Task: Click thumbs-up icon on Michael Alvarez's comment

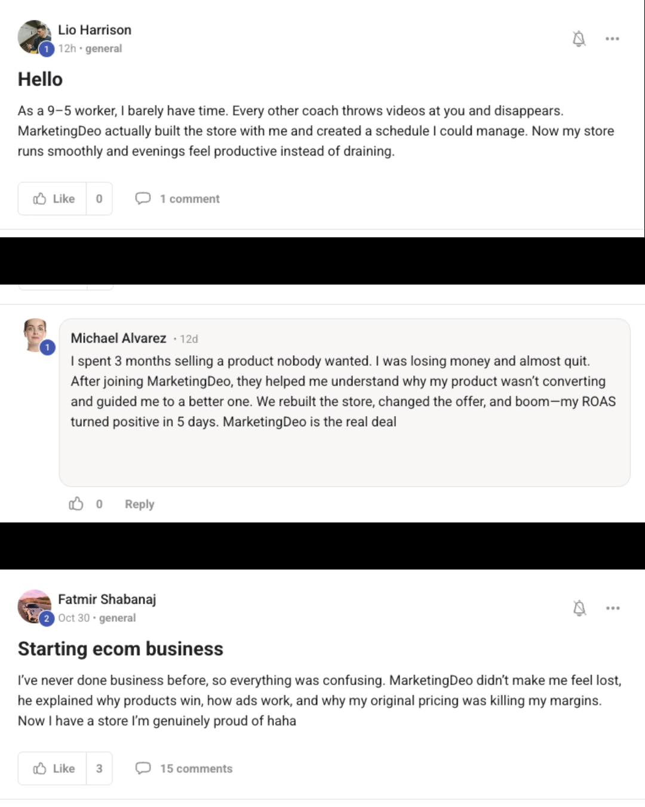Action: (76, 504)
